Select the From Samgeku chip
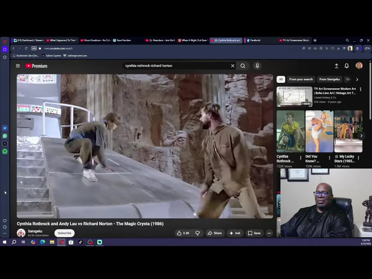372x279 pixels. 329,79
